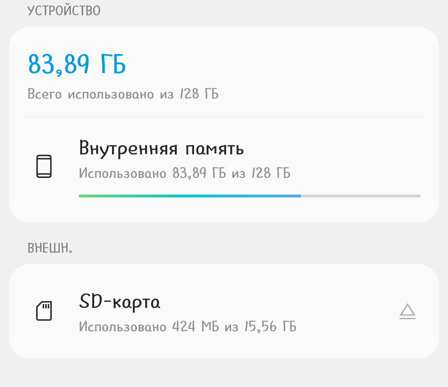Select the Использовано 83,89 ГБ из 128 ГБ line

pos(185,173)
